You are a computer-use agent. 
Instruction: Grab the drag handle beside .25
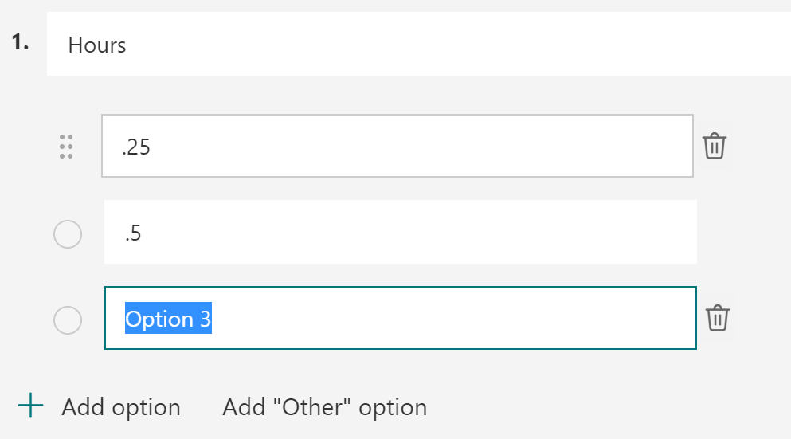pos(67,147)
